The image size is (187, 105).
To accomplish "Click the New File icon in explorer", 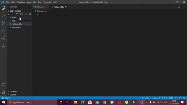I will click(18, 14).
